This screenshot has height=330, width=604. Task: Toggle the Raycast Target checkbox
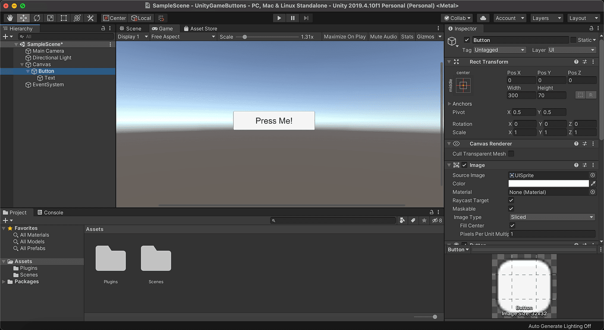pos(511,200)
